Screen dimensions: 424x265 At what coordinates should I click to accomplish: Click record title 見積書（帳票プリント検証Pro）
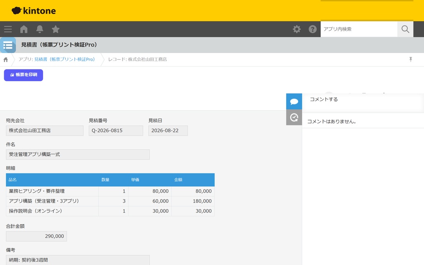click(59, 45)
